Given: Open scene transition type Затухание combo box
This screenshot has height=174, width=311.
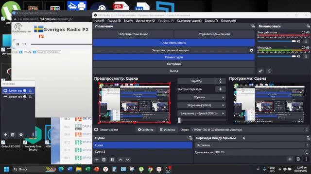Looking at the screenshot, I should (252, 145).
